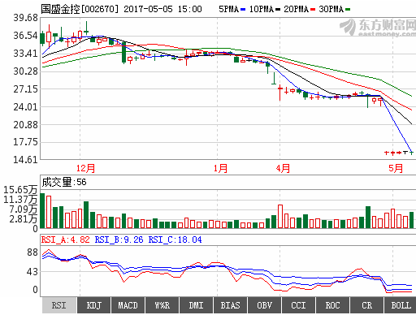Viewport: 416px width, 315px height.
Task: Click the 43 RSI axis label
Action: (x=32, y=272)
